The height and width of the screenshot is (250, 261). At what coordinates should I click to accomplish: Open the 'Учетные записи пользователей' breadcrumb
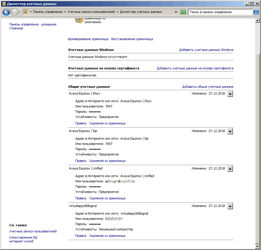point(91,12)
